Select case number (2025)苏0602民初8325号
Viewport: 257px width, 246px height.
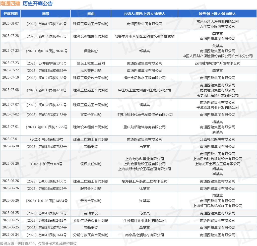click(46, 189)
